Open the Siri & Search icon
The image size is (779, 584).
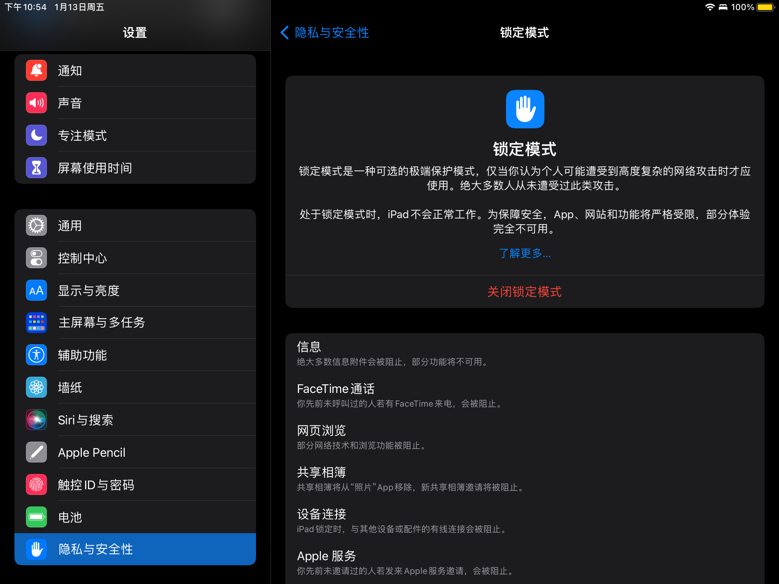(x=36, y=420)
